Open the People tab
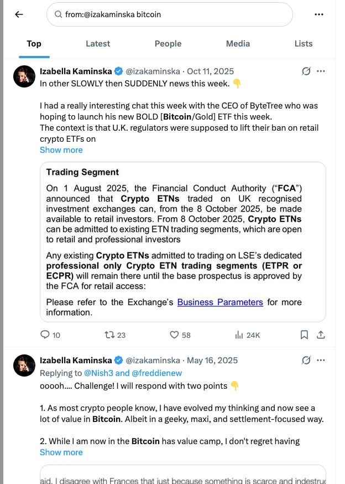Image resolution: width=345 pixels, height=484 pixels. point(168,44)
